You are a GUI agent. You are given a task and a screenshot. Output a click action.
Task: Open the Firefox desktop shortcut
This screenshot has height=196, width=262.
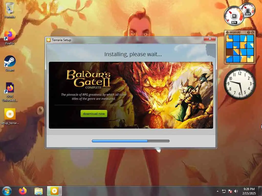10,37
